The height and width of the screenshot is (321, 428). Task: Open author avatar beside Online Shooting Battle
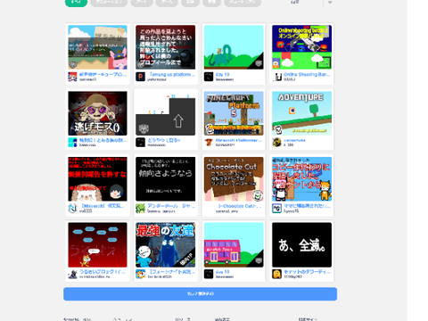(277, 77)
